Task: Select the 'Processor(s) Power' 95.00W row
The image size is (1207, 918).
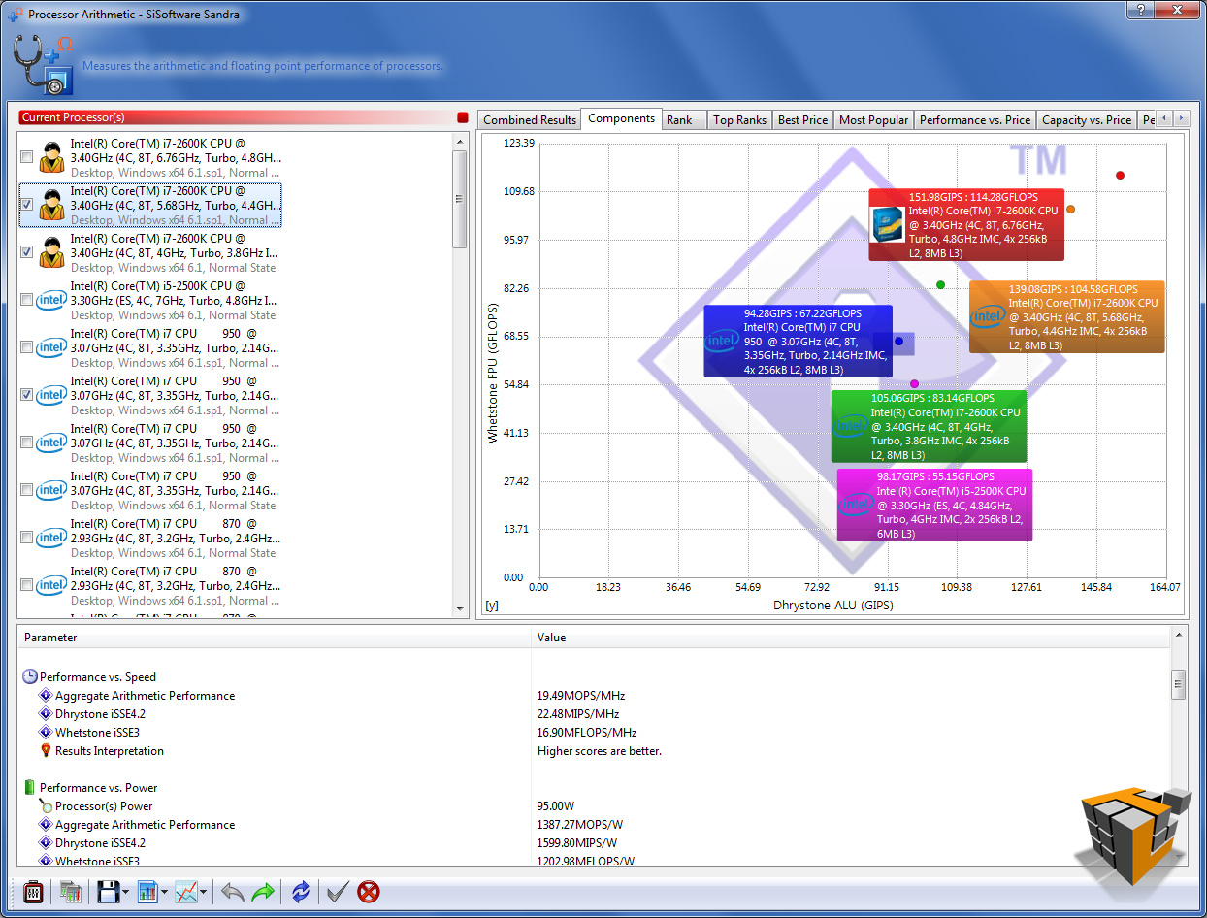Action: (x=594, y=806)
